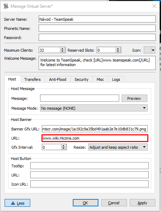Collapse options with the Less button
The height and width of the screenshot is (212, 161).
[x=17, y=203]
